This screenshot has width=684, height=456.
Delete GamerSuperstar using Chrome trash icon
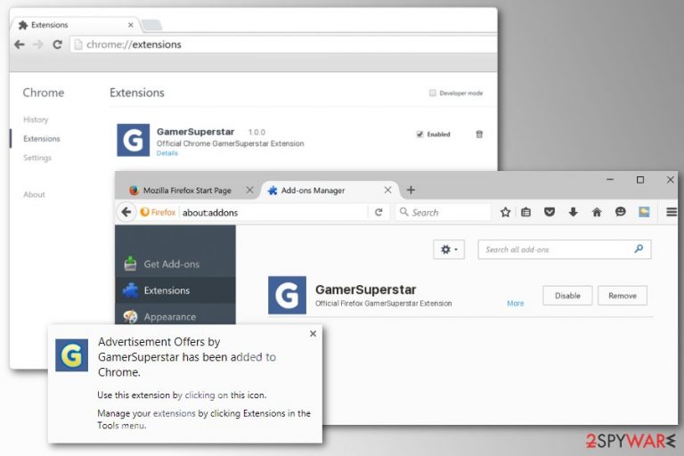point(479,134)
